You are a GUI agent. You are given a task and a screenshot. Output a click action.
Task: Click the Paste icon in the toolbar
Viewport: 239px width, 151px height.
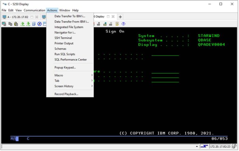click(x=16, y=24)
